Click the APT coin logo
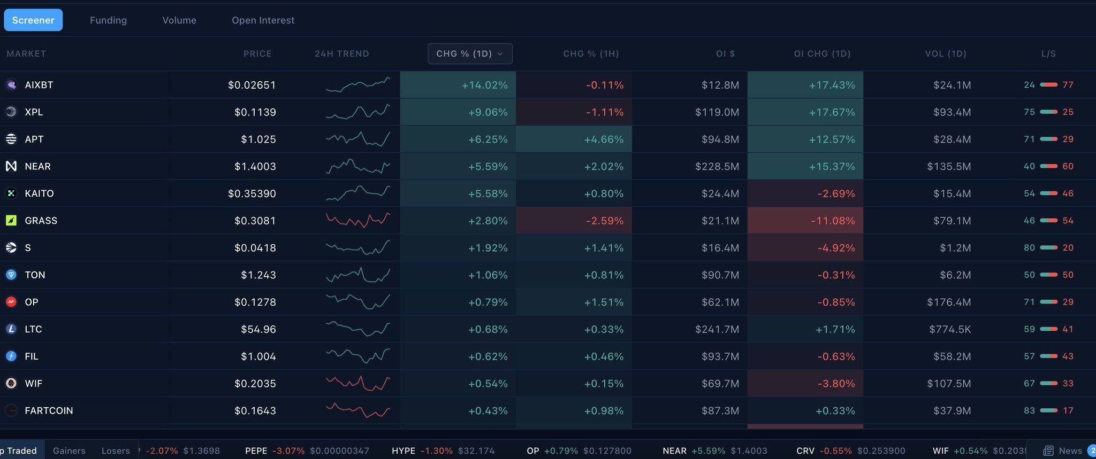This screenshot has height=459, width=1096. tap(11, 139)
